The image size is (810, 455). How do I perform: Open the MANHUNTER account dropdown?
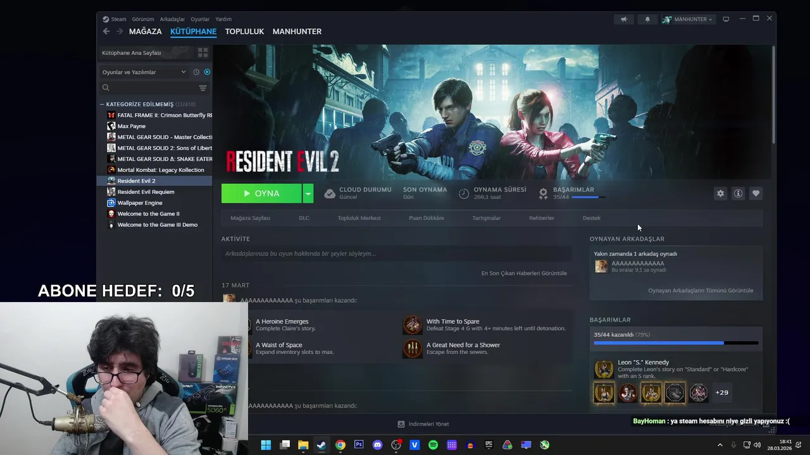click(x=688, y=19)
